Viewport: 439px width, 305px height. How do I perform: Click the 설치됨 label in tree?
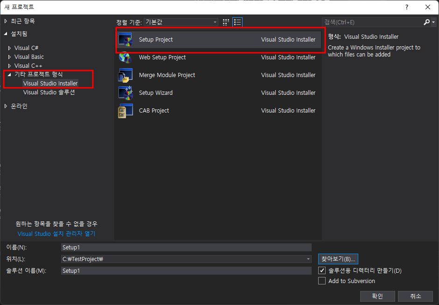click(19, 34)
